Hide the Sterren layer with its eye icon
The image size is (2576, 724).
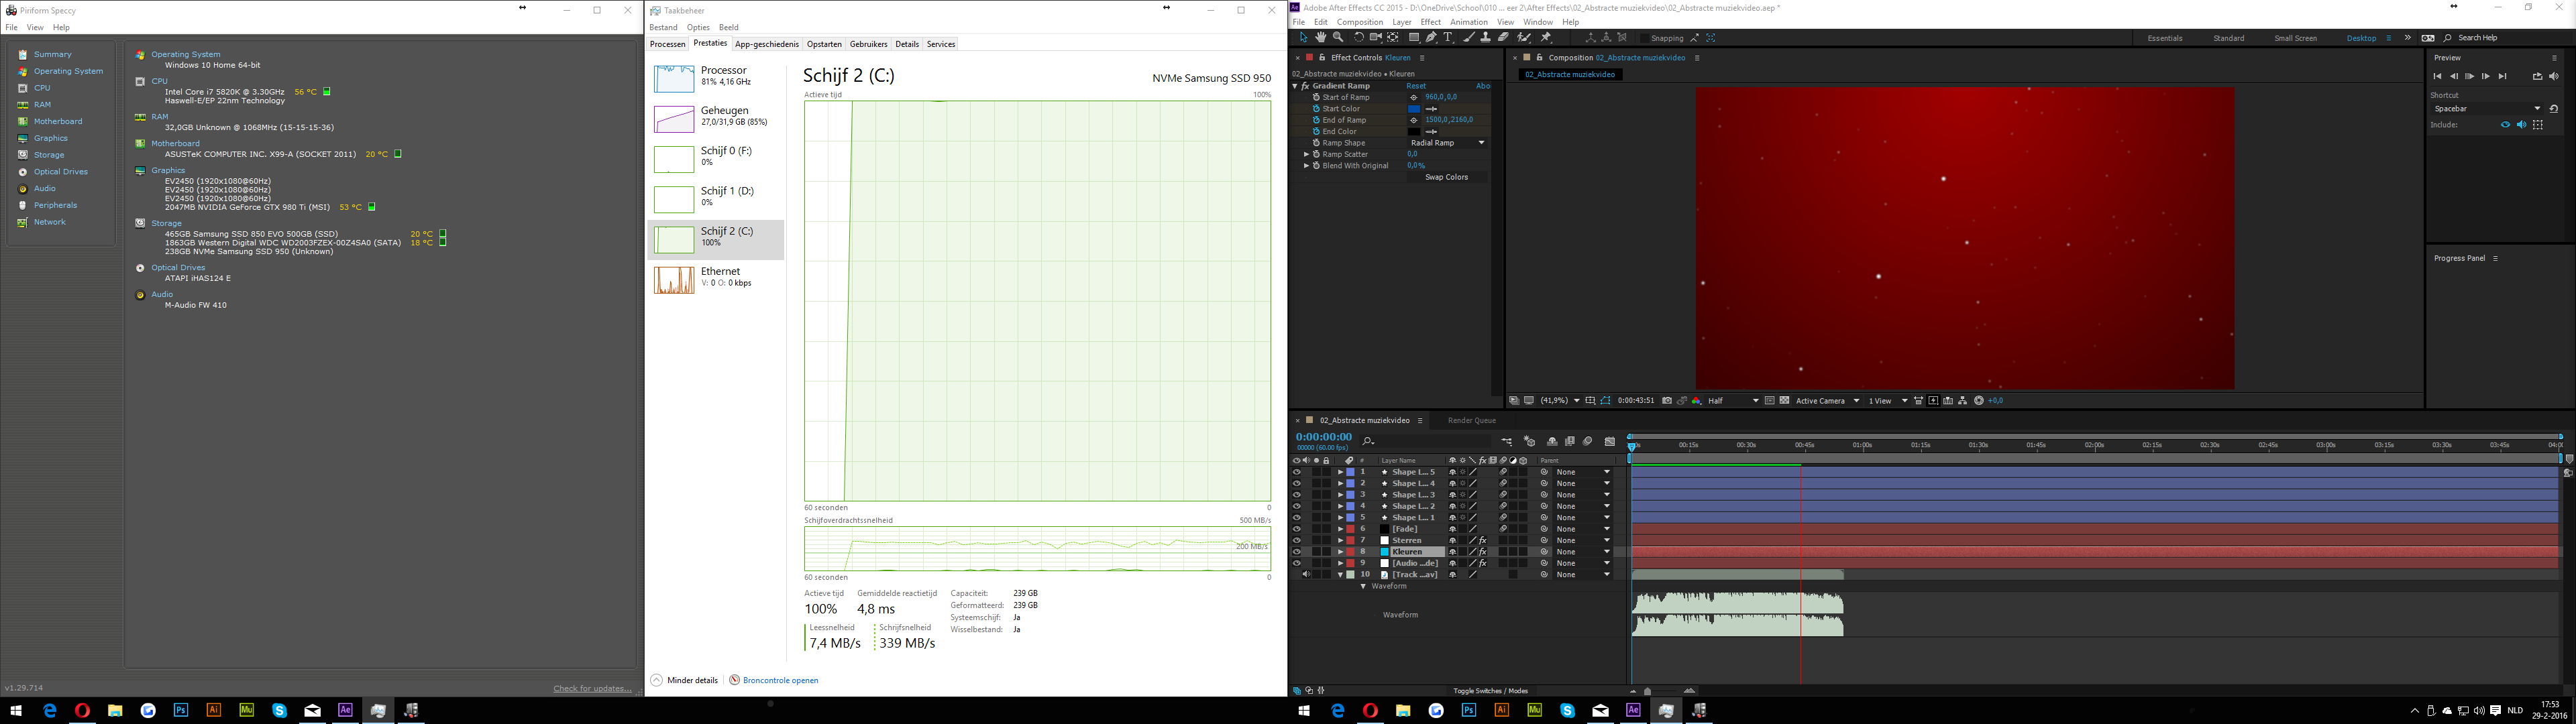tap(1296, 540)
